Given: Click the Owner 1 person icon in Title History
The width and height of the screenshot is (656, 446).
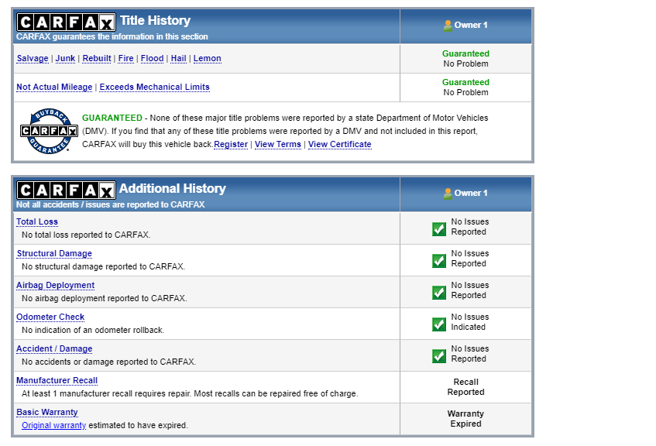Looking at the screenshot, I should pyautogui.click(x=448, y=26).
